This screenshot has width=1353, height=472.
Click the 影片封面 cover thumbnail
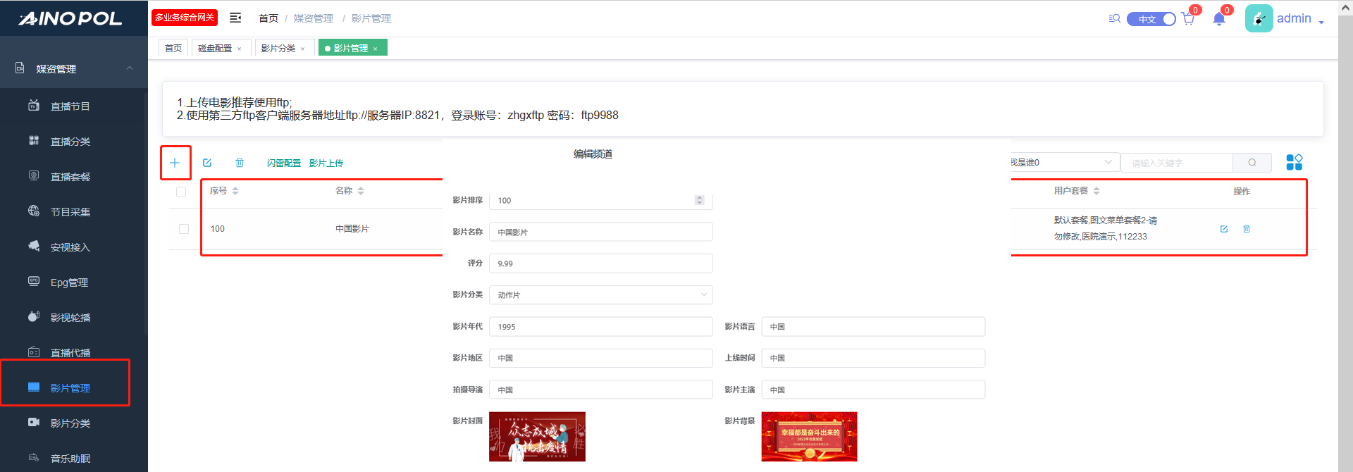537,437
